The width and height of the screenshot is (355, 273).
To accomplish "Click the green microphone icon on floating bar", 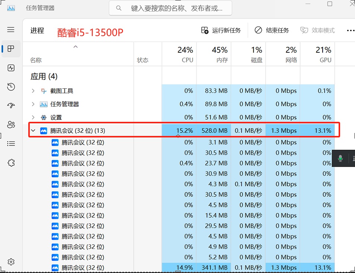I will (340, 159).
